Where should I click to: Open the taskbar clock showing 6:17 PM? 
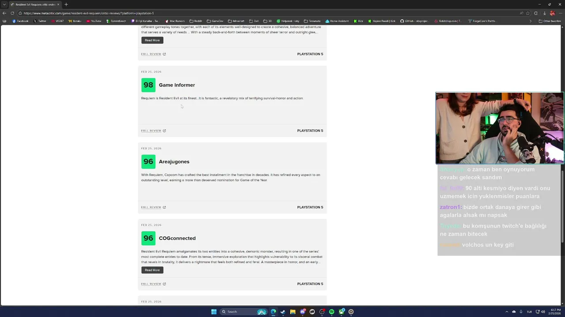click(555, 312)
